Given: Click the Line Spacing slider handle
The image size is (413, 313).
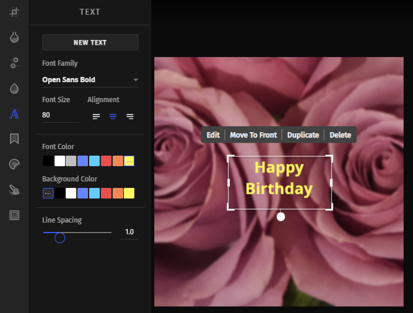Looking at the screenshot, I should [60, 238].
